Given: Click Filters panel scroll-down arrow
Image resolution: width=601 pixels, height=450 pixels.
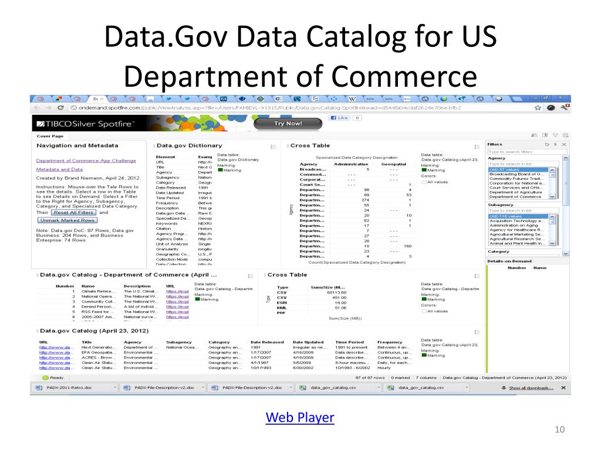Looking at the screenshot, I should point(566,253).
